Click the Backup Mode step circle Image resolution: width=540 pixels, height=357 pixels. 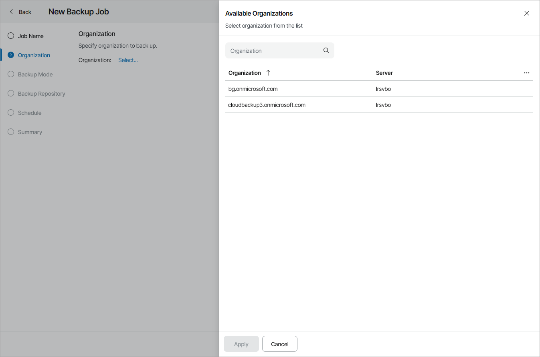coord(11,74)
